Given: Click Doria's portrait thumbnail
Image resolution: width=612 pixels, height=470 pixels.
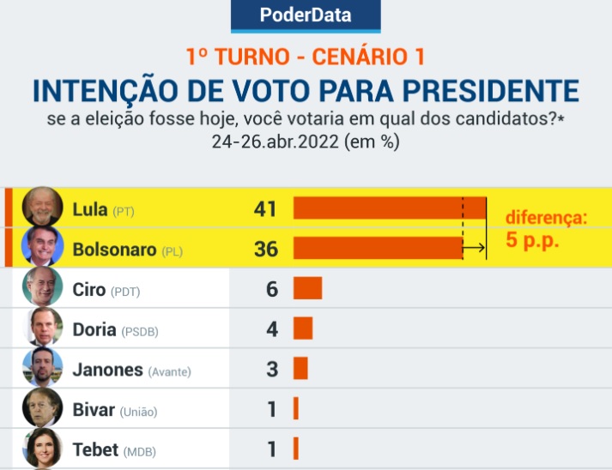Looking at the screenshot, I should pos(42,328).
